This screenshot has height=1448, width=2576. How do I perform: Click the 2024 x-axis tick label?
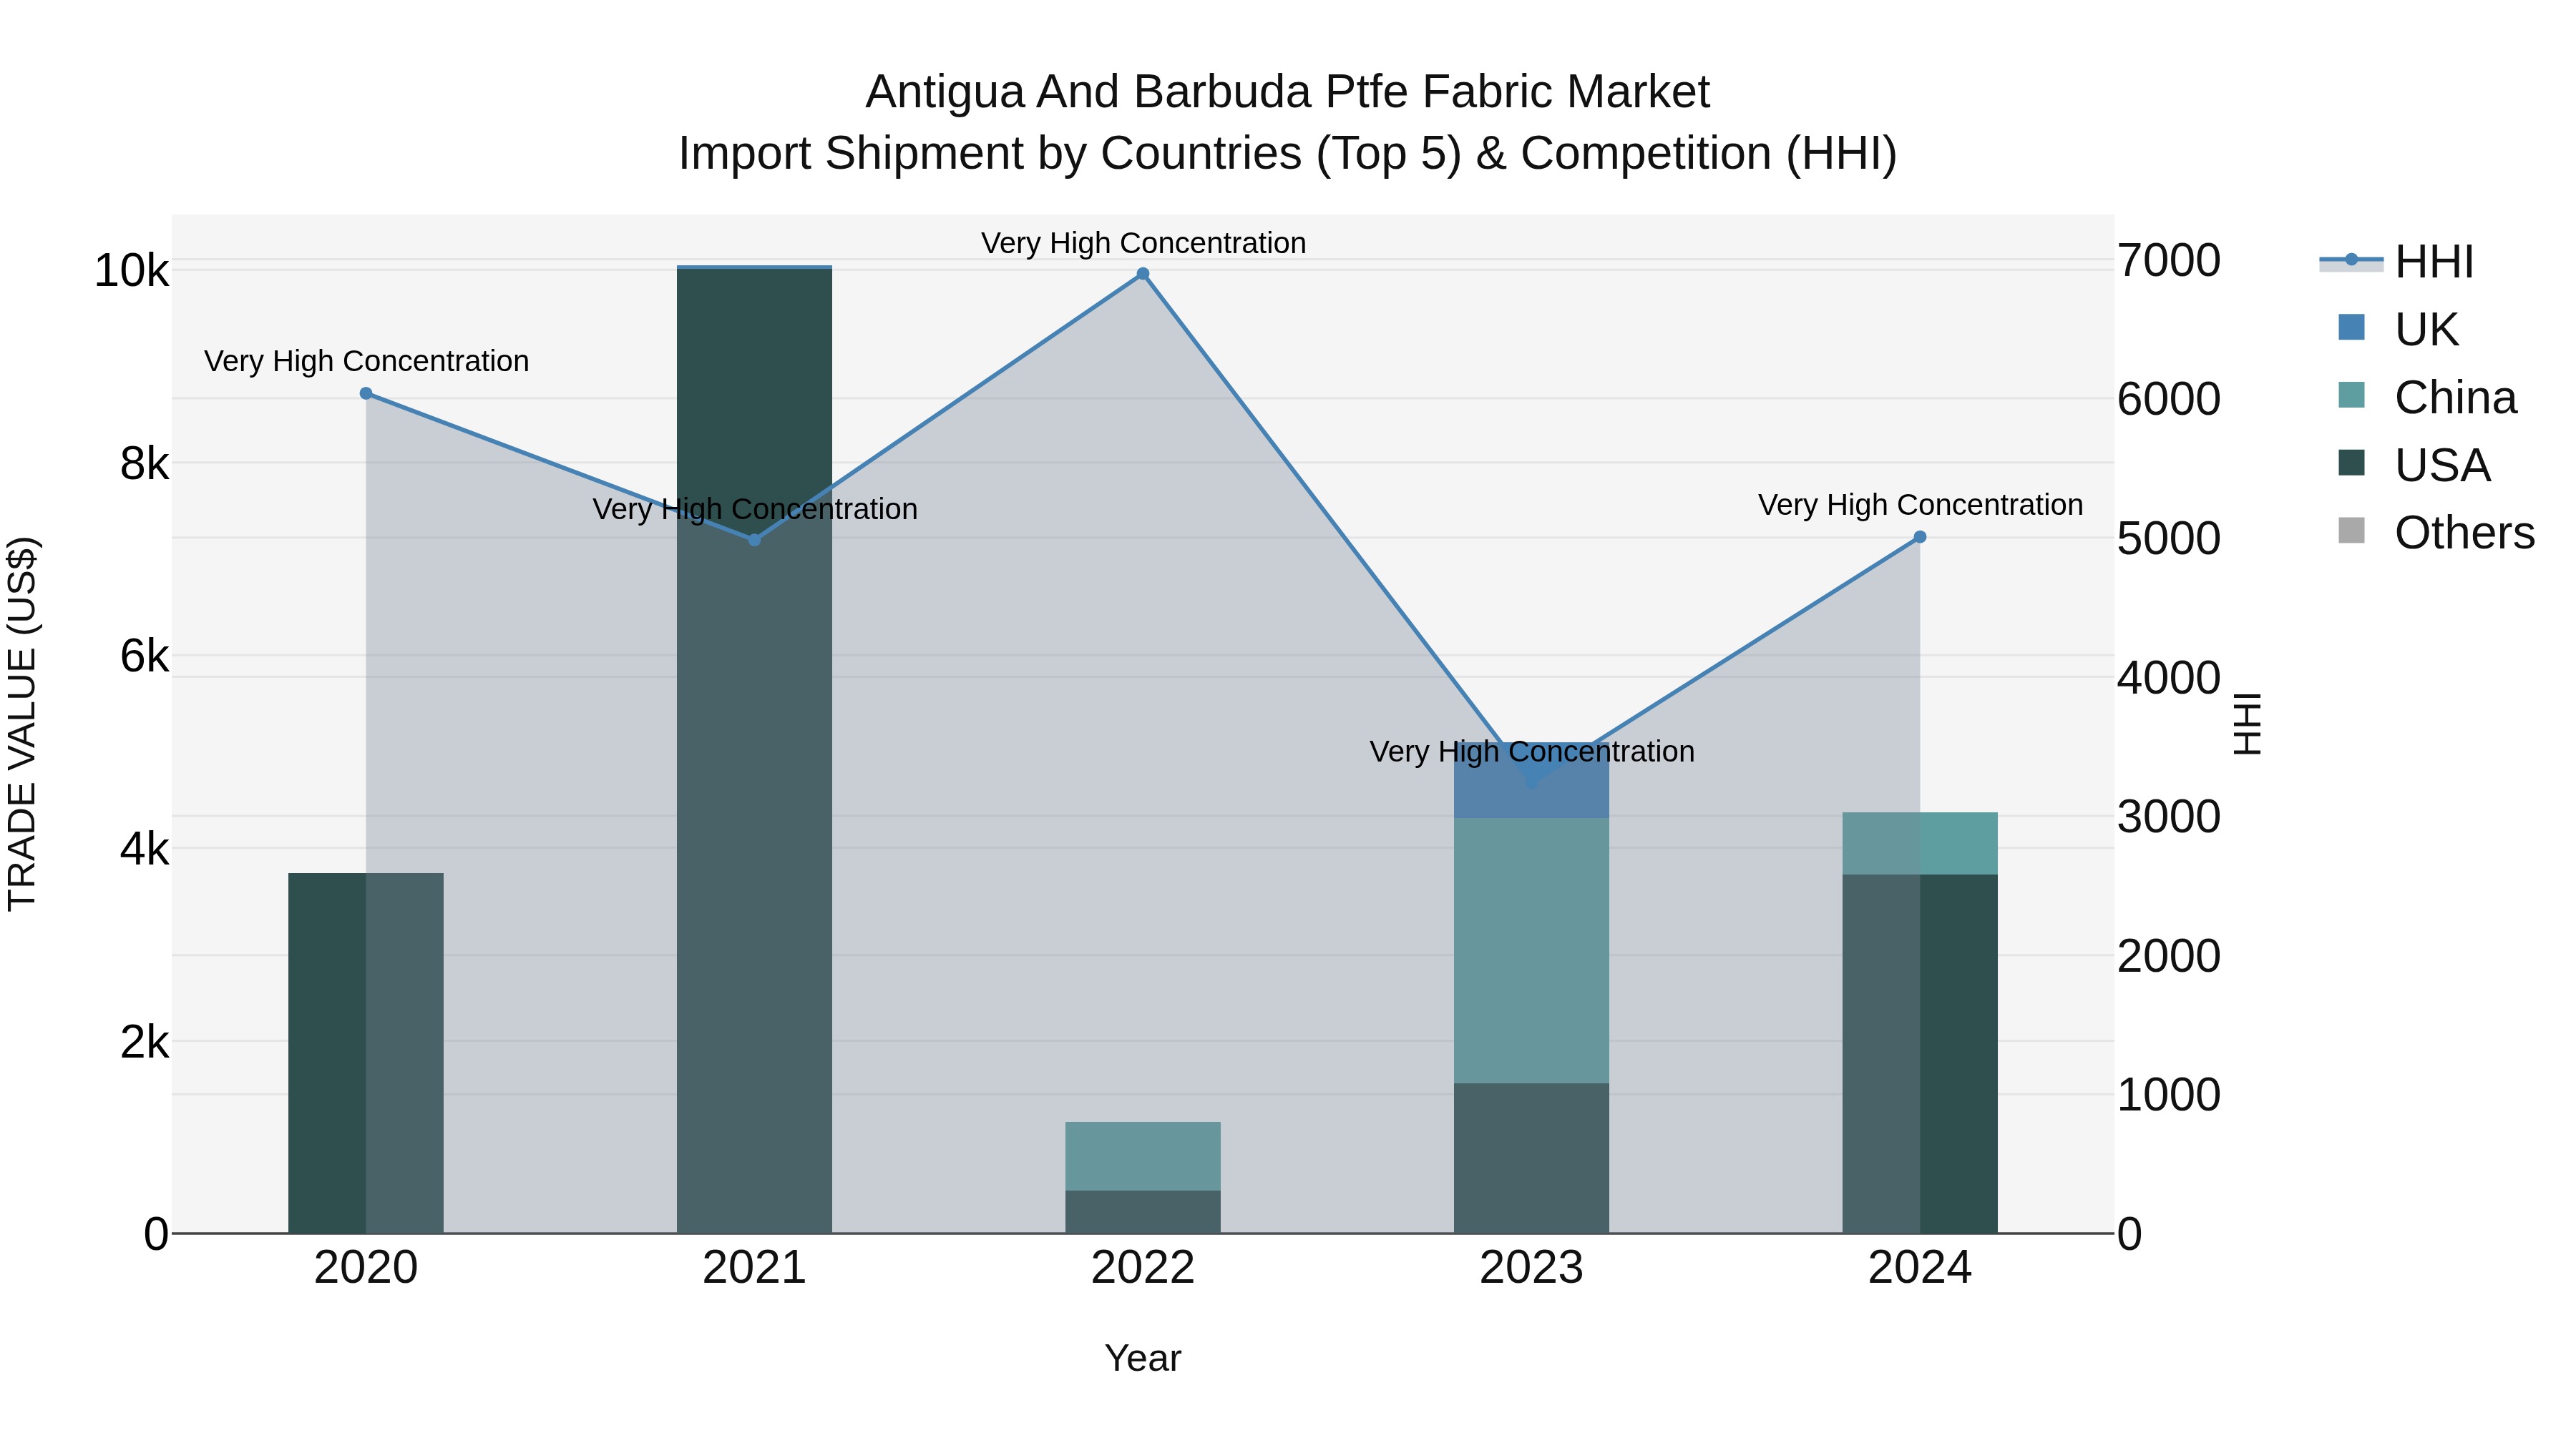click(x=1920, y=1268)
